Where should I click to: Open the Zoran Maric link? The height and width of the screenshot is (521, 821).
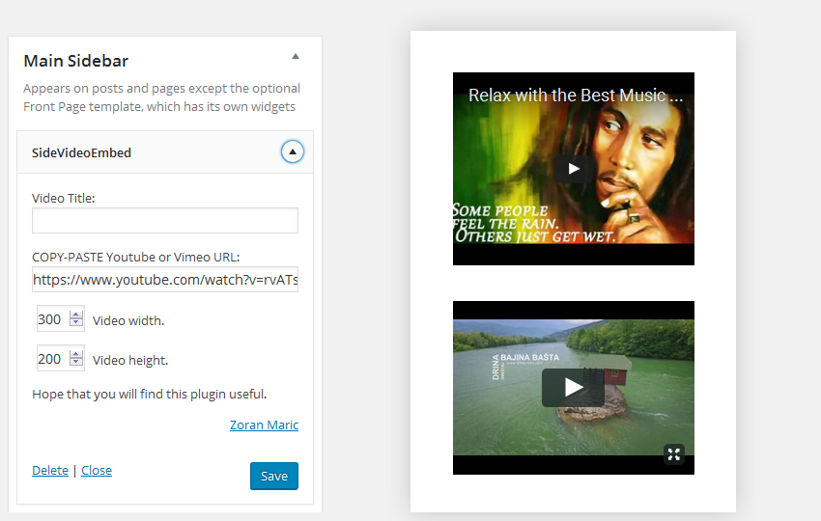(x=264, y=425)
